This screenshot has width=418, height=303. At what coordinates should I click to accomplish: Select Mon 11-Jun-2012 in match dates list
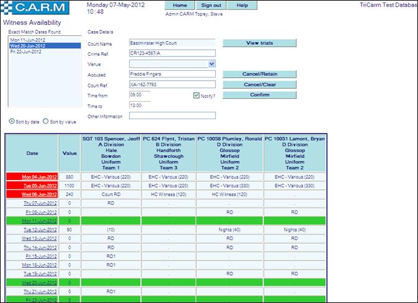point(28,40)
